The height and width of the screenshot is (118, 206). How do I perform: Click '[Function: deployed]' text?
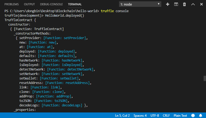[56, 51]
